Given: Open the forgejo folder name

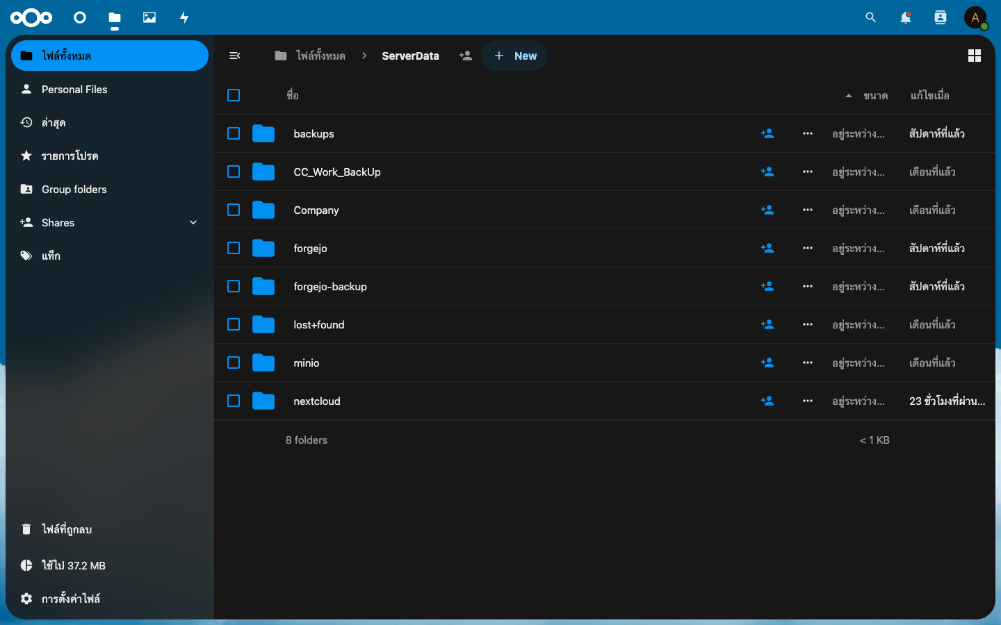Looking at the screenshot, I should pos(310,248).
